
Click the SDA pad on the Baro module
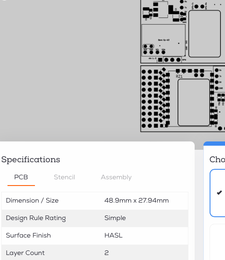click(163, 52)
